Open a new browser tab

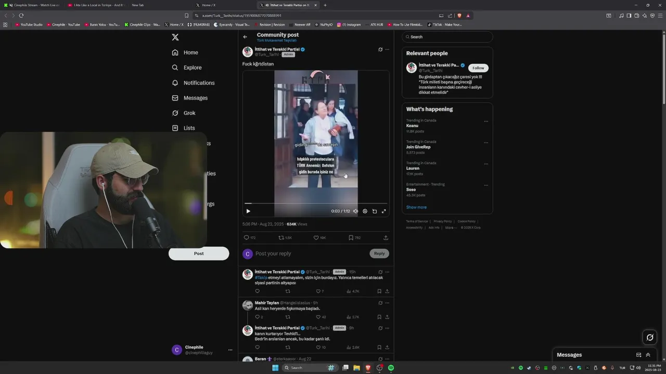(325, 5)
